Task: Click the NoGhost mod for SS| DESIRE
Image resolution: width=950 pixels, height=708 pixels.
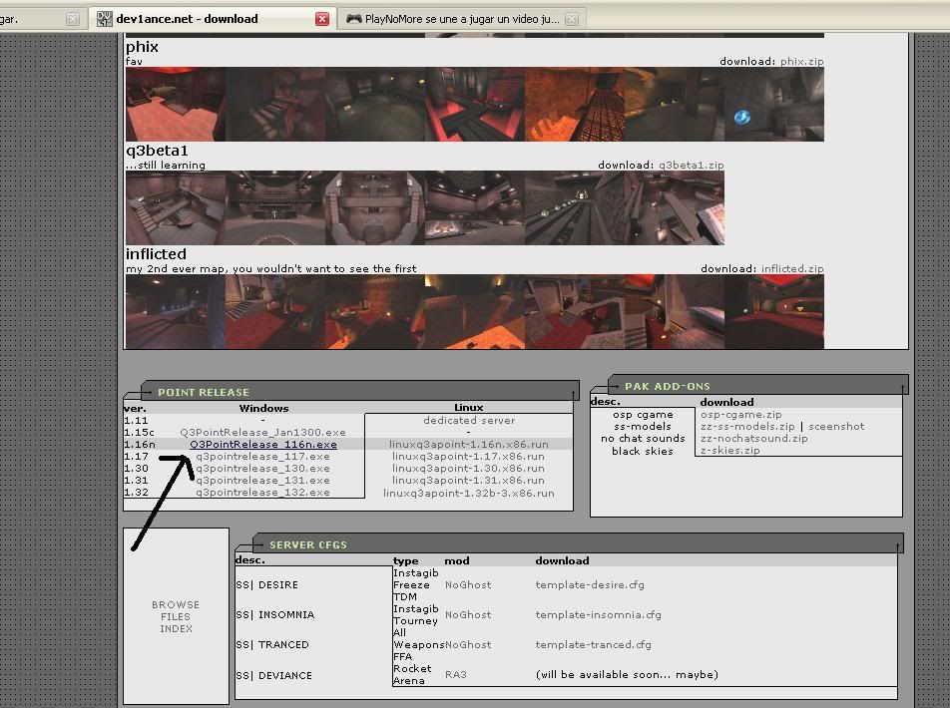Action: tap(468, 585)
